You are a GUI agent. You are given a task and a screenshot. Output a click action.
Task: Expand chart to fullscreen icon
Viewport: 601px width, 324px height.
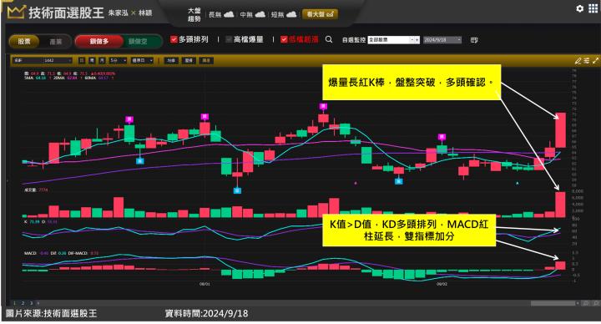pyautogui.click(x=596, y=61)
